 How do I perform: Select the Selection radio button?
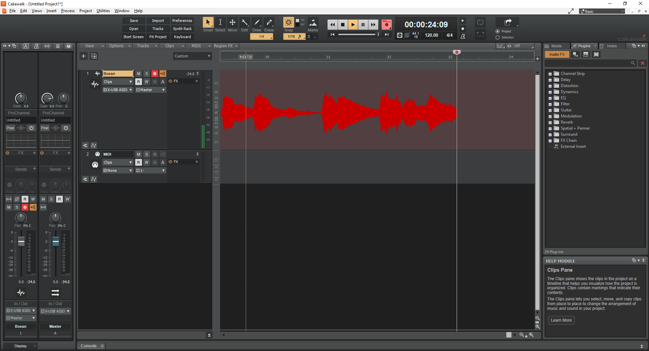498,37
